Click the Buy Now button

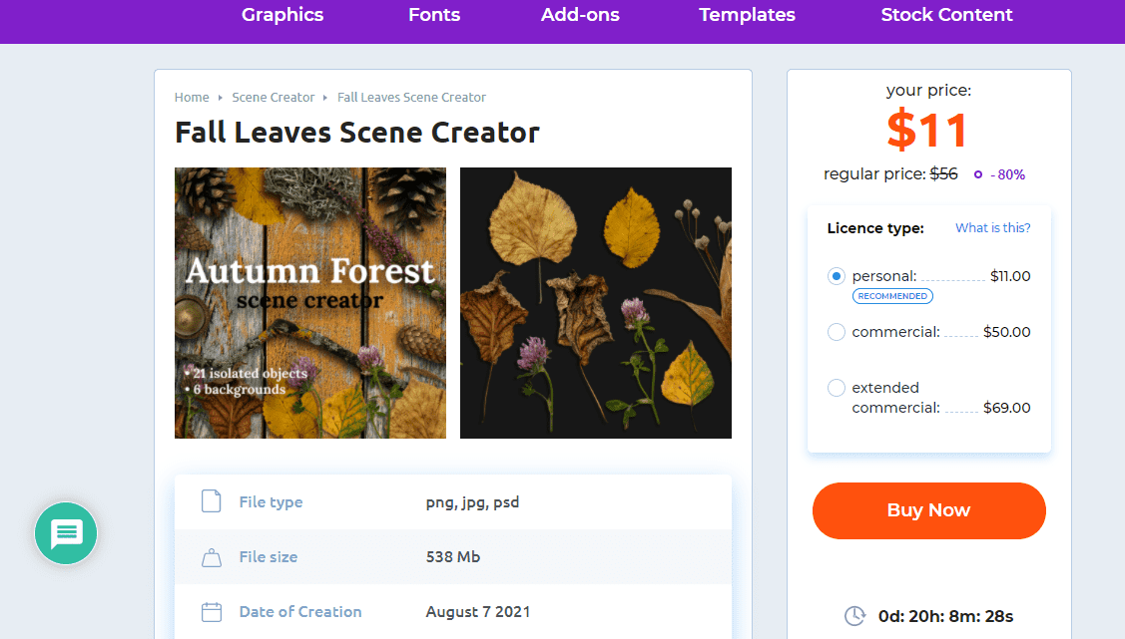pyautogui.click(x=929, y=510)
